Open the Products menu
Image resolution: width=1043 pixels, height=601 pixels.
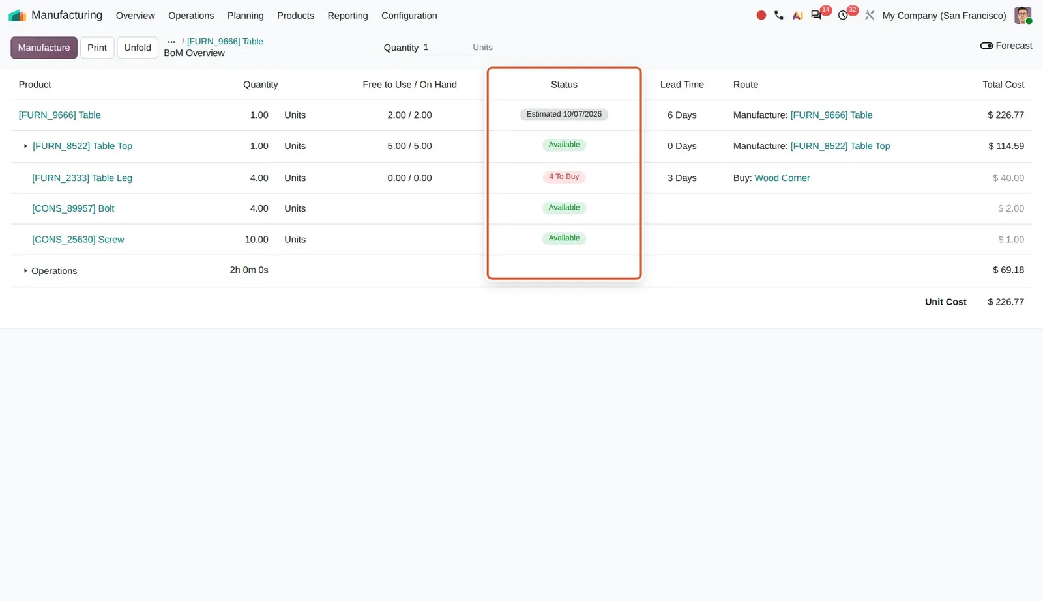pyautogui.click(x=295, y=16)
